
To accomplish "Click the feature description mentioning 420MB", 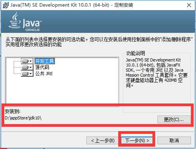I will tap(157, 73).
